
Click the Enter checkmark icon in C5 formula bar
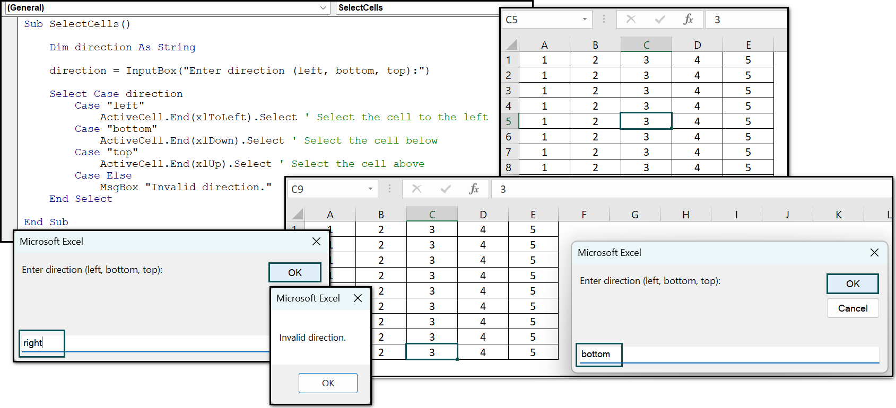[660, 19]
